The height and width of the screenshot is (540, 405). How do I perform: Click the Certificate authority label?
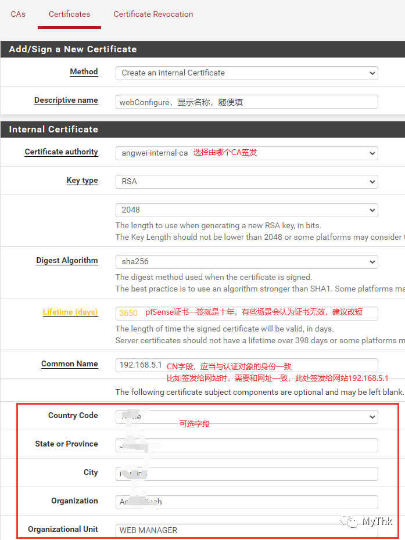pos(62,152)
